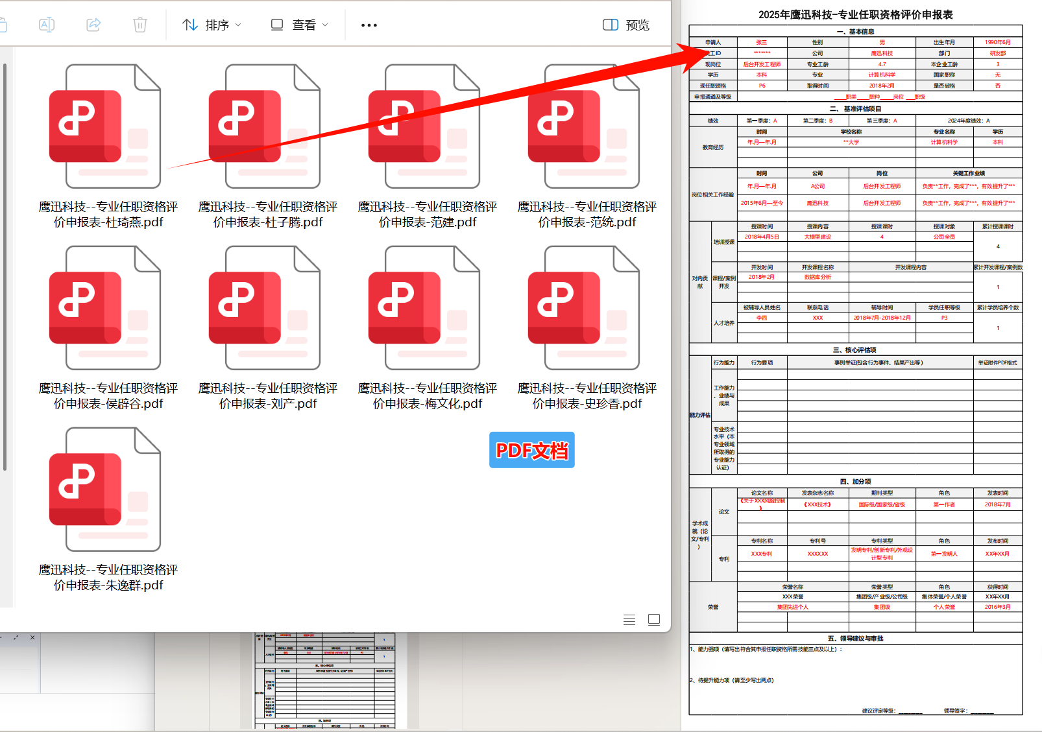
Task: Click the share icon in toolbar
Action: point(93,25)
